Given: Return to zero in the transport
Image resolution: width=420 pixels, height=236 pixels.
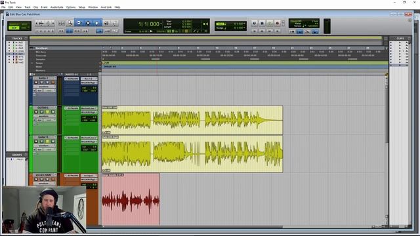Looking at the screenshot, I should [255, 31].
